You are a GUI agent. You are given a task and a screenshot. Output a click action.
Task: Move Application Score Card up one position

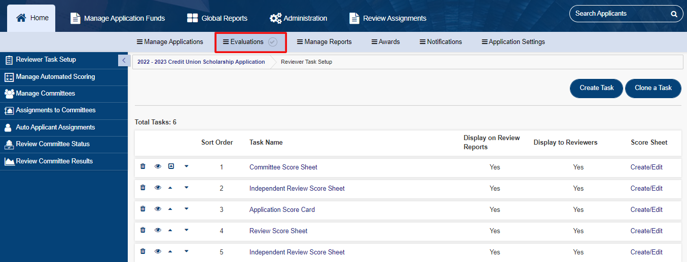coord(170,209)
